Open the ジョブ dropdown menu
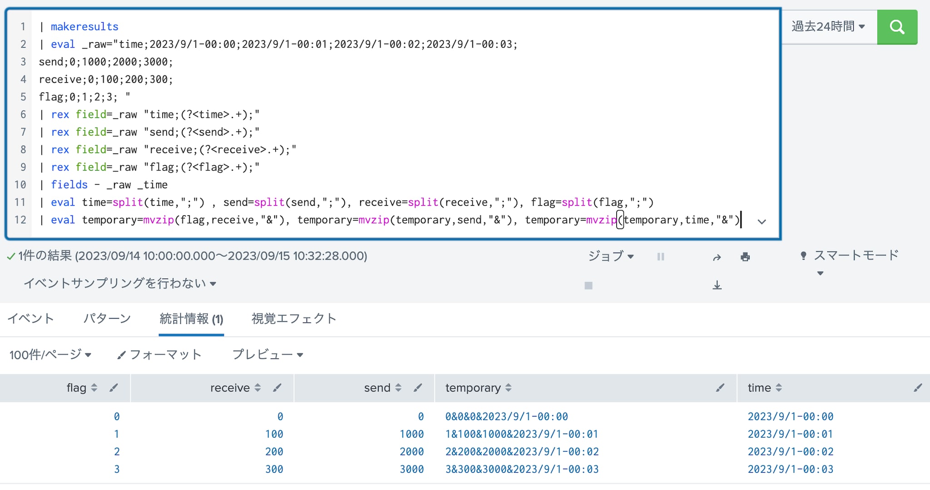This screenshot has height=490, width=930. [611, 256]
